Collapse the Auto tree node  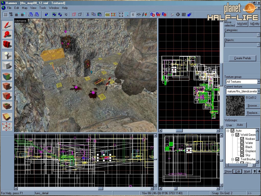click(x=228, y=131)
